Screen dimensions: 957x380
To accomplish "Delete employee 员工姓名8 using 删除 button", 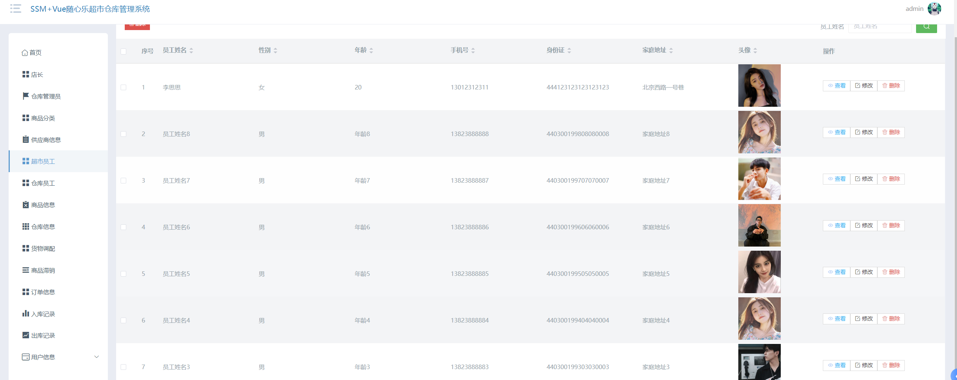I will (x=891, y=132).
